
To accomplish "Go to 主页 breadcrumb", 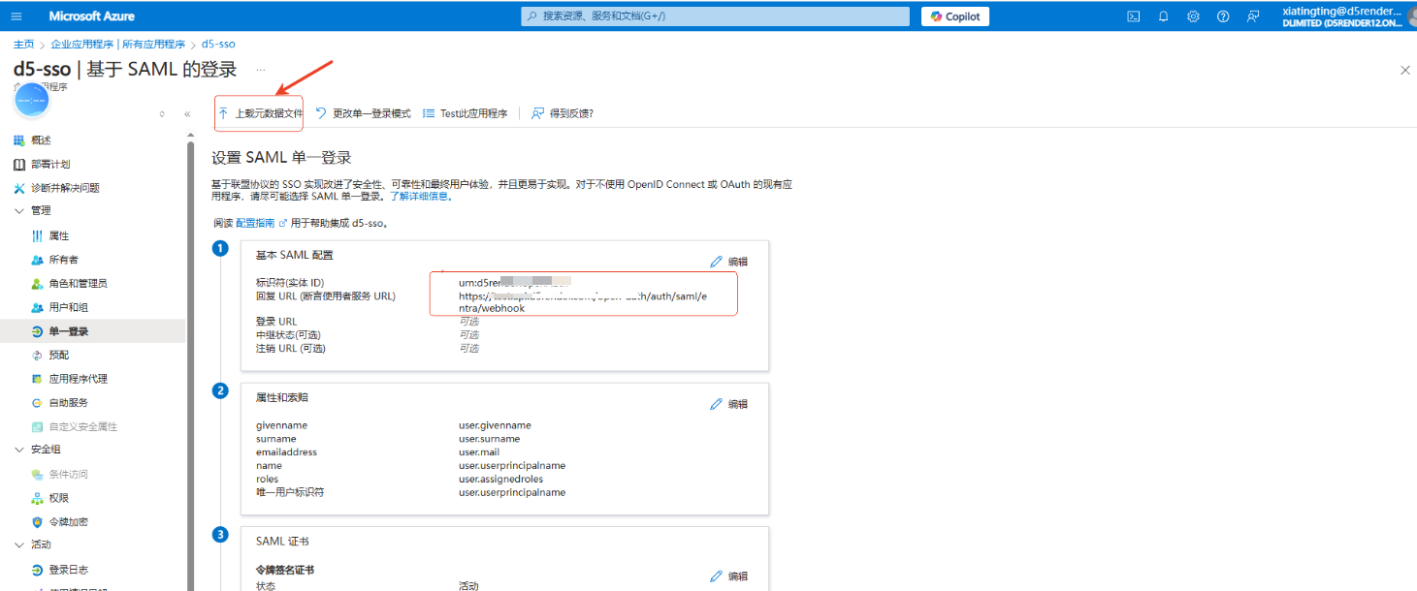I will [23, 45].
